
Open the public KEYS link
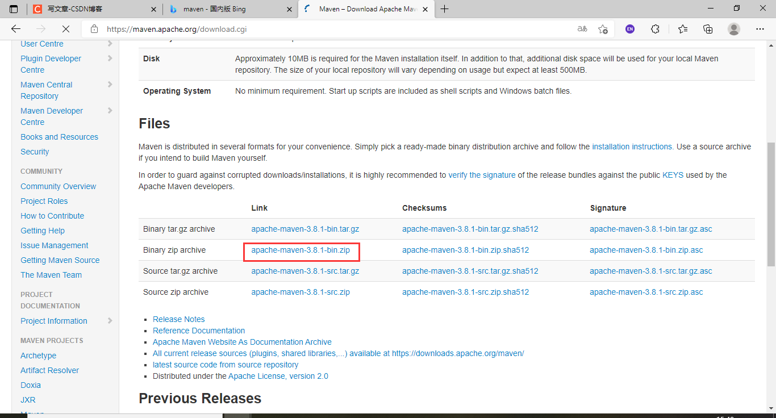click(673, 175)
